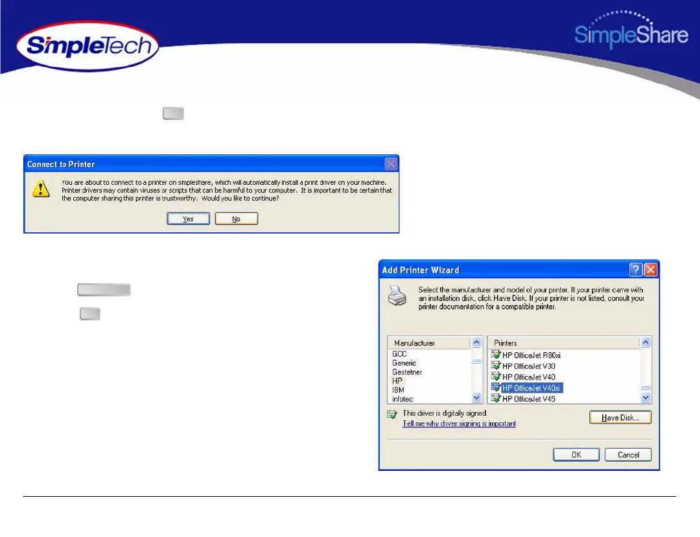Select infotec in Manufacturer list
The image size is (700, 537).
click(402, 399)
